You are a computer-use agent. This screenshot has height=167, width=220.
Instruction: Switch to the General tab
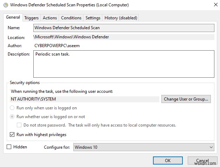click(13, 17)
